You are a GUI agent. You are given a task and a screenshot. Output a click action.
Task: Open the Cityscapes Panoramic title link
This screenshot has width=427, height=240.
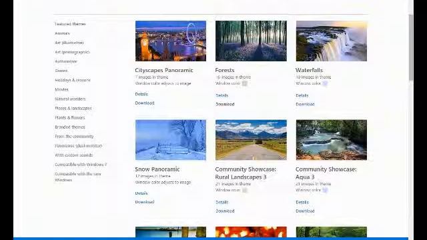click(x=164, y=70)
